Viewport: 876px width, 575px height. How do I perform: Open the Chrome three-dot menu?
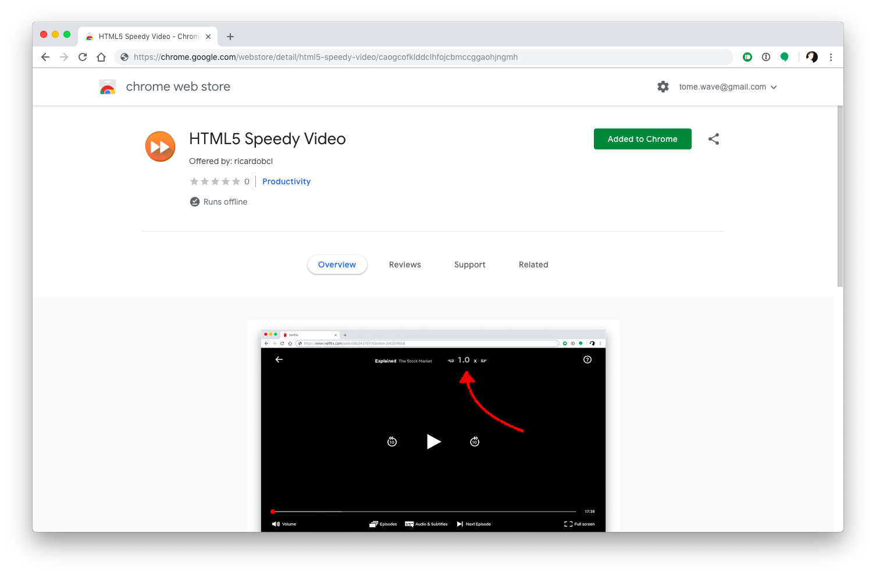tap(831, 57)
